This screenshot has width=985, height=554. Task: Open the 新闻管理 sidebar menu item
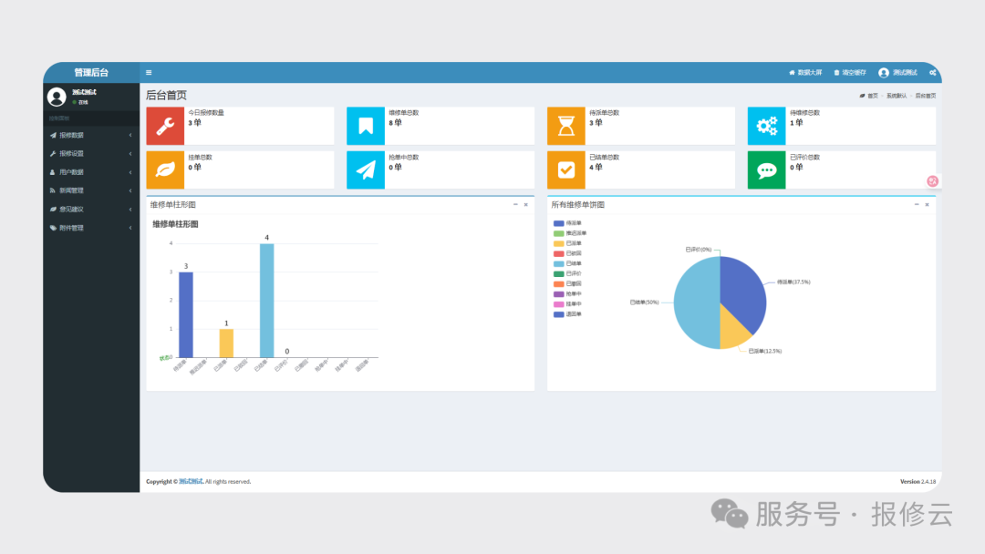[91, 190]
